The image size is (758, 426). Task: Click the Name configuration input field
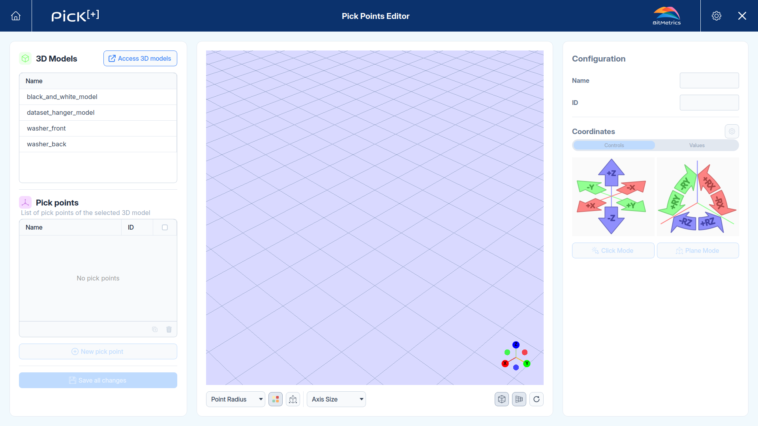click(x=709, y=80)
